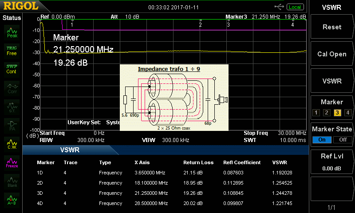Select marker 4 in Marker softkey
This screenshot has width=355, height=213.
[x=347, y=112]
